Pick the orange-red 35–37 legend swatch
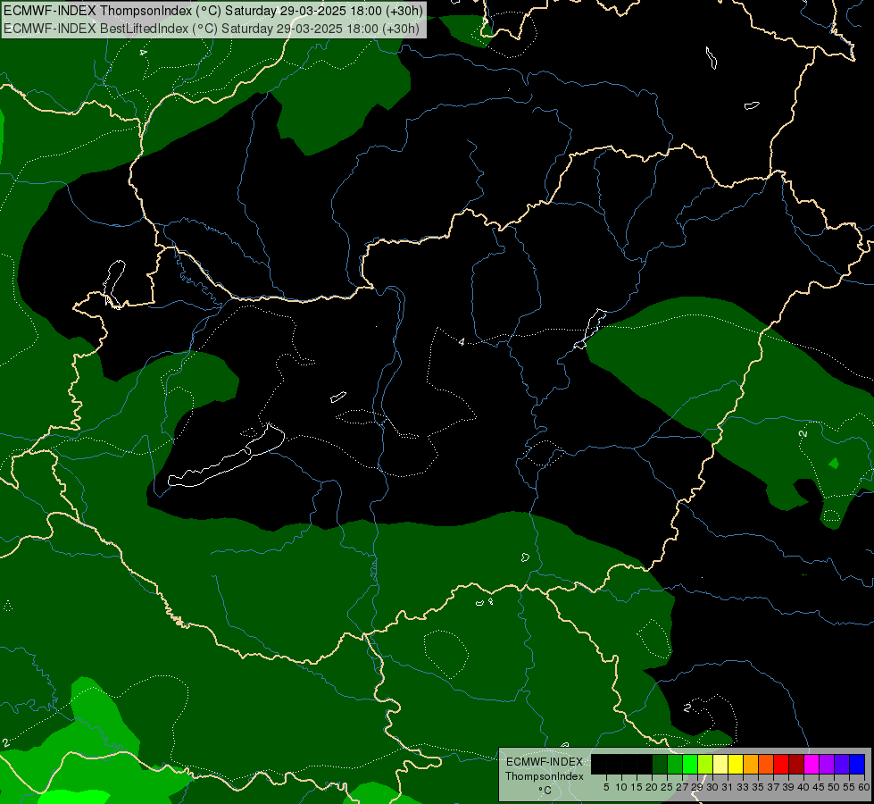This screenshot has width=874, height=804. [x=766, y=764]
